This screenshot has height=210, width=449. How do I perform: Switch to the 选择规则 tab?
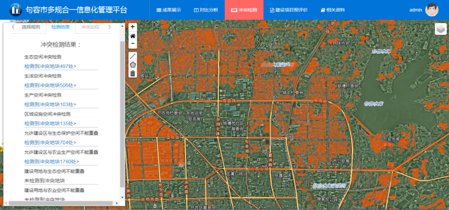pos(31,27)
